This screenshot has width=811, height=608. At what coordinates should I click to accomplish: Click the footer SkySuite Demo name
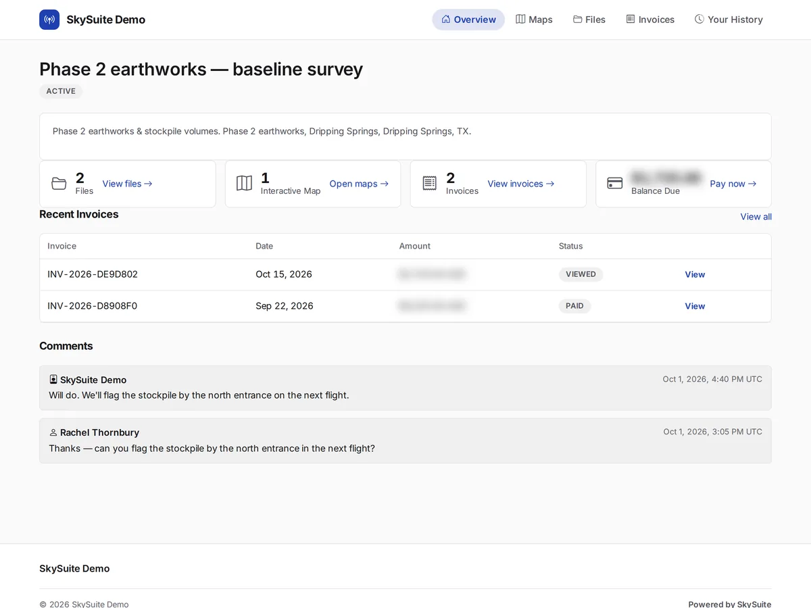[74, 569]
